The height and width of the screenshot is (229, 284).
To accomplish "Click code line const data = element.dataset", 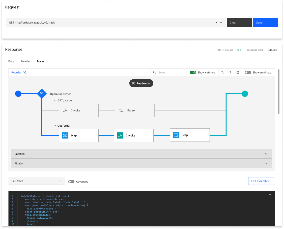I will [x=45, y=199].
